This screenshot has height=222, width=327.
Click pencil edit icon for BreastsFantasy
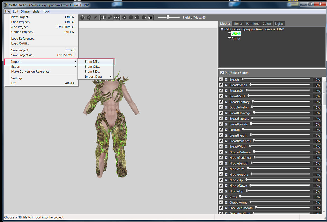point(221,102)
